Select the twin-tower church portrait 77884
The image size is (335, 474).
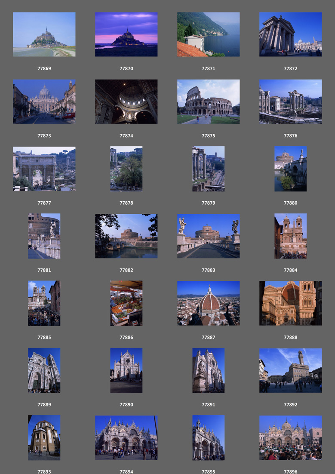point(291,236)
